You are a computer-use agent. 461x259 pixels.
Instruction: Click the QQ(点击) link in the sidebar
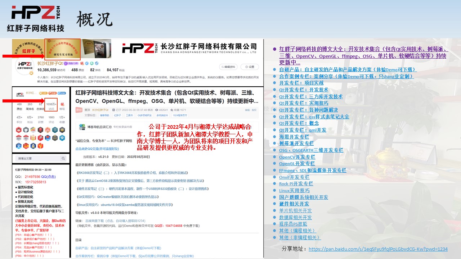[x=48, y=177]
